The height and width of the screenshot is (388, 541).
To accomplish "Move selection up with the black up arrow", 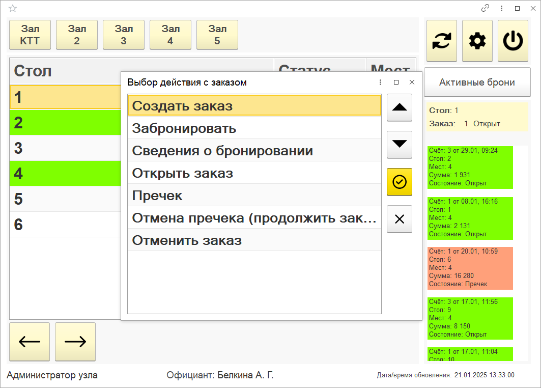I will (x=400, y=107).
